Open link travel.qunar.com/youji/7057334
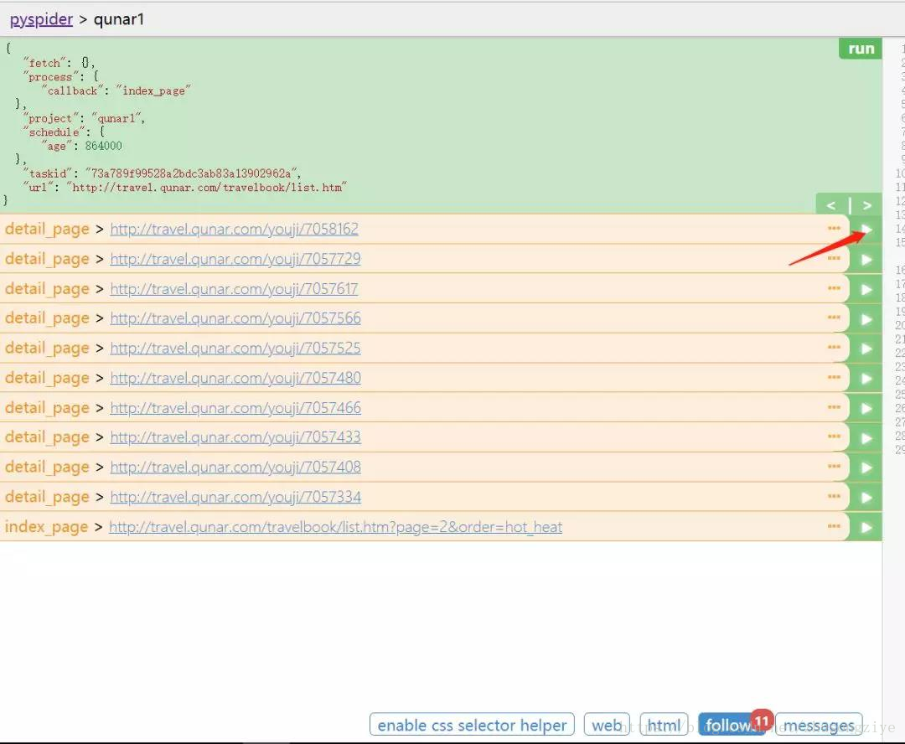Image resolution: width=905 pixels, height=744 pixels. tap(235, 497)
